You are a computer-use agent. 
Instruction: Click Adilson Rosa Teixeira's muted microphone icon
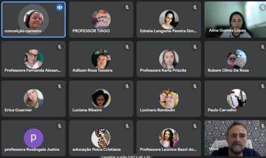click(127, 47)
